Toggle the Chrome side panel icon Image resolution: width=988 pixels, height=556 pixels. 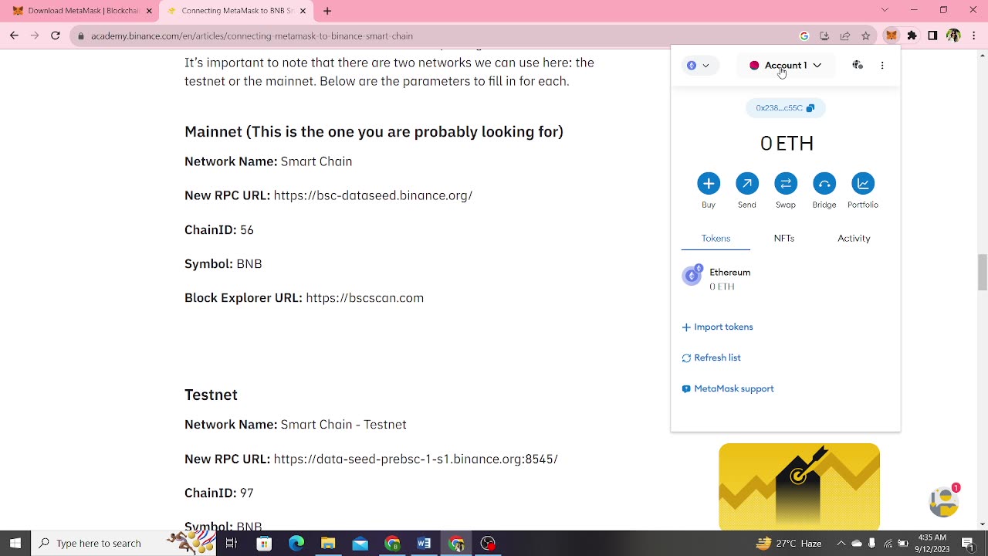click(x=932, y=36)
